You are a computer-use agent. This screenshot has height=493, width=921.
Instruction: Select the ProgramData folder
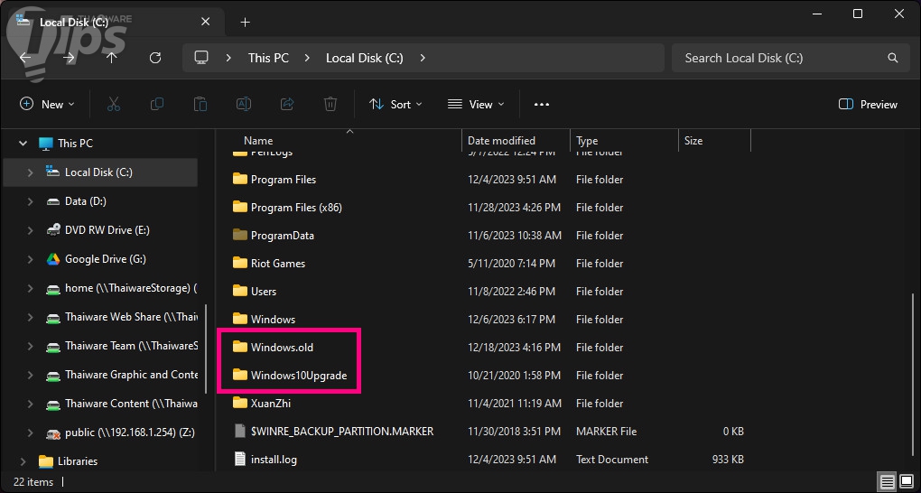point(282,235)
